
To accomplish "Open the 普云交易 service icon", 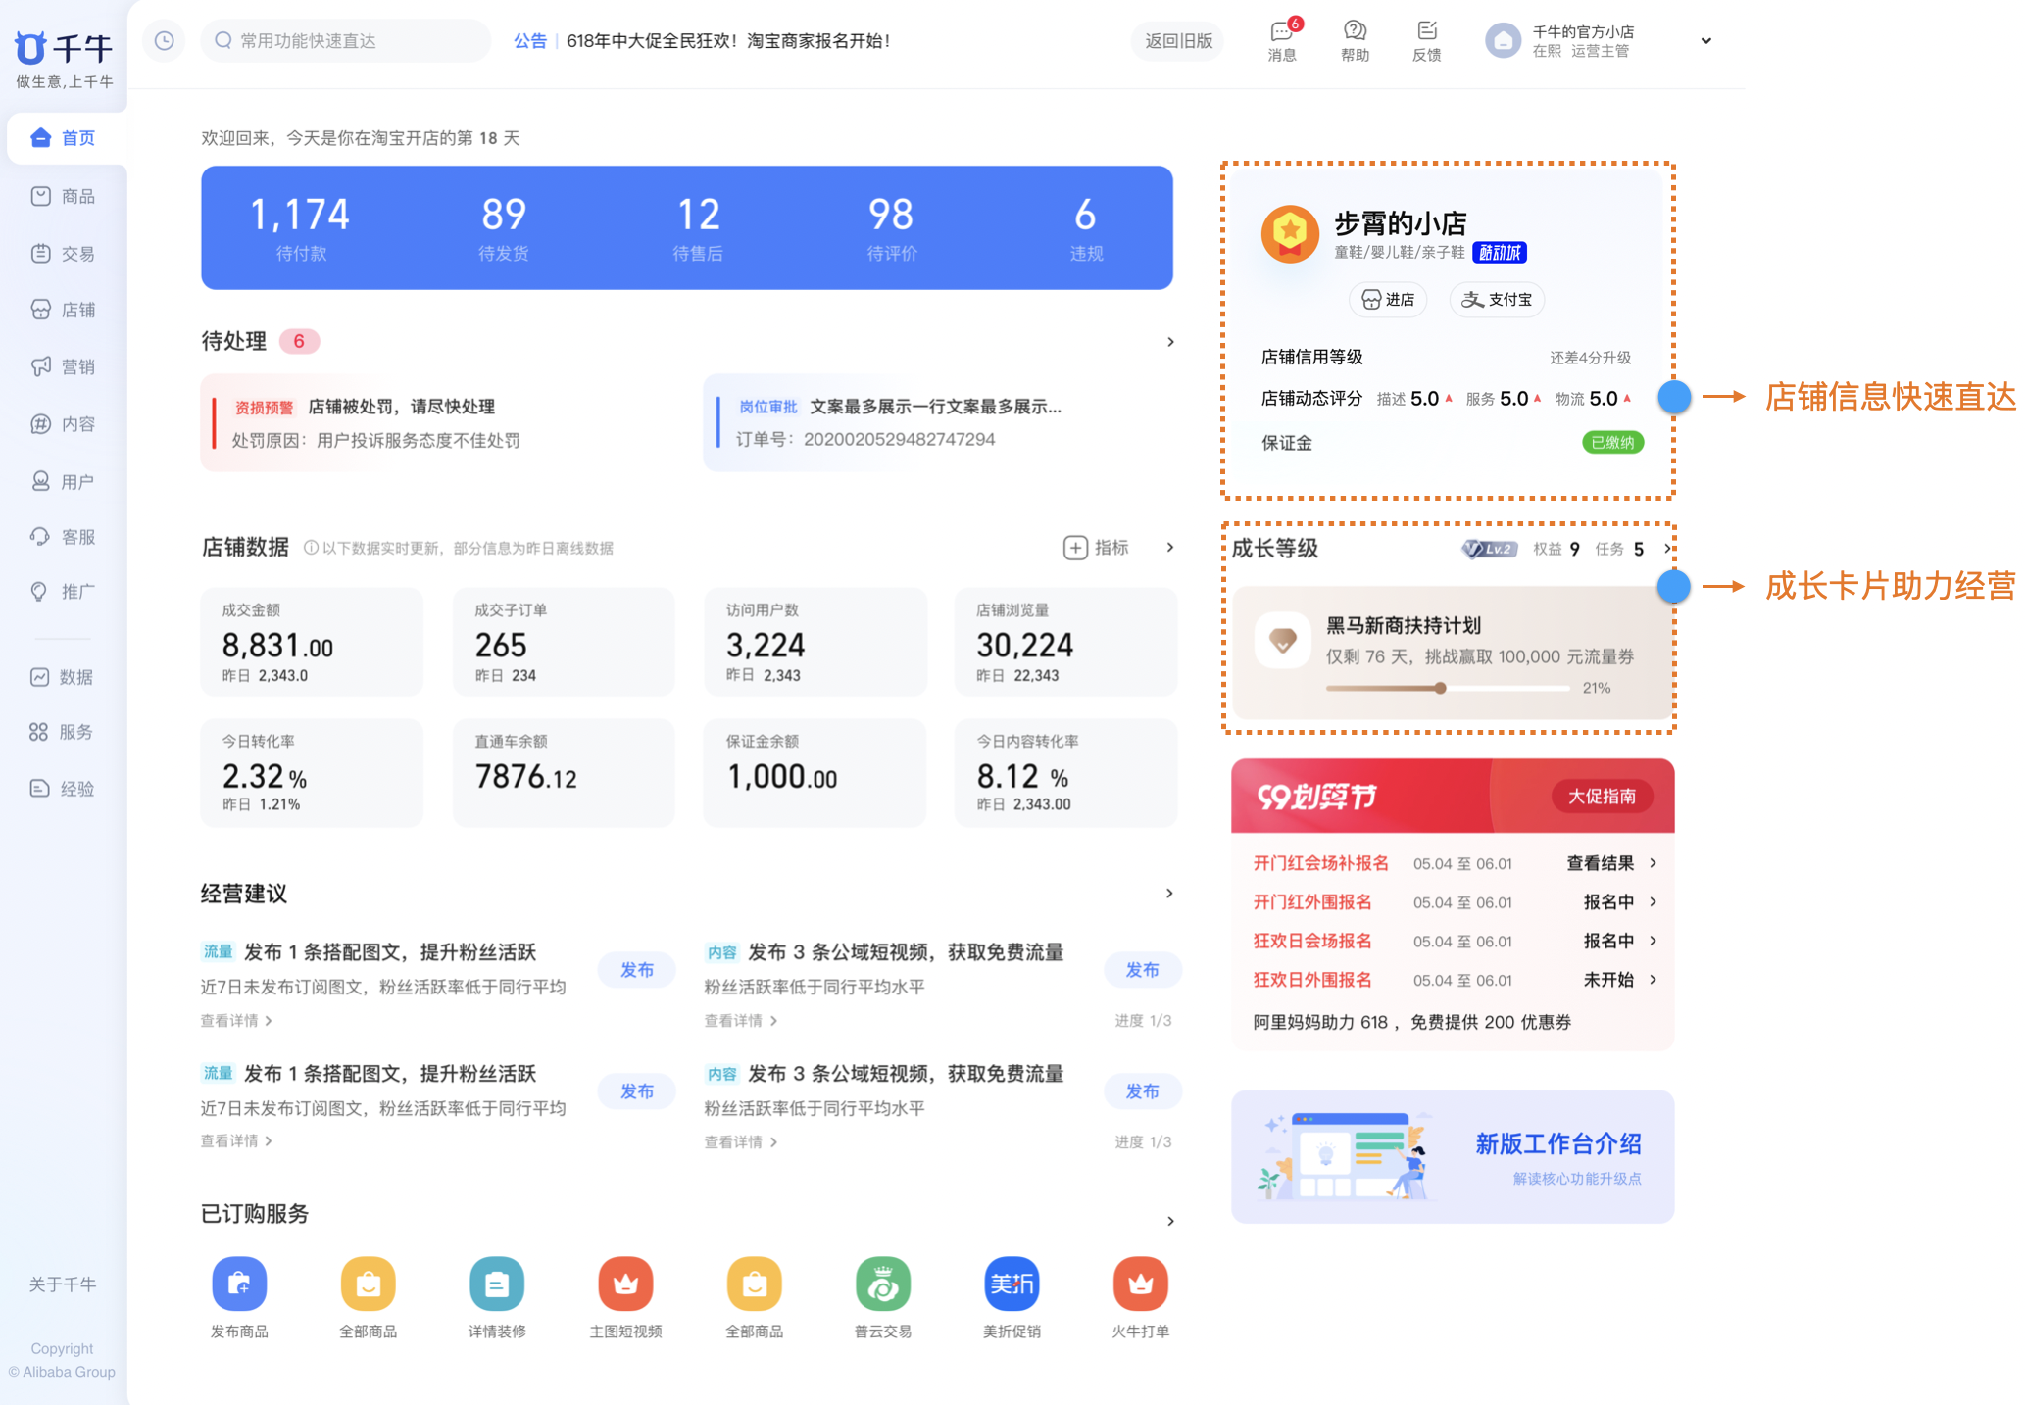I will pos(883,1284).
